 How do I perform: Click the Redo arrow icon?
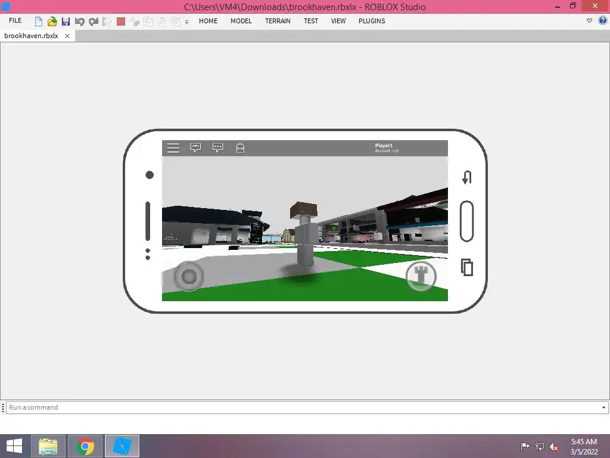click(94, 21)
